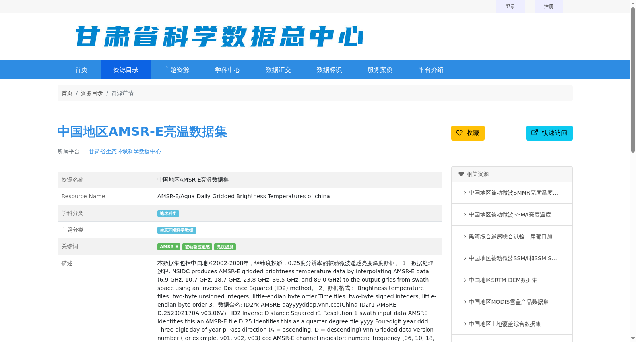
Task: Open the 学科中心 navigation tab
Action: 228,70
